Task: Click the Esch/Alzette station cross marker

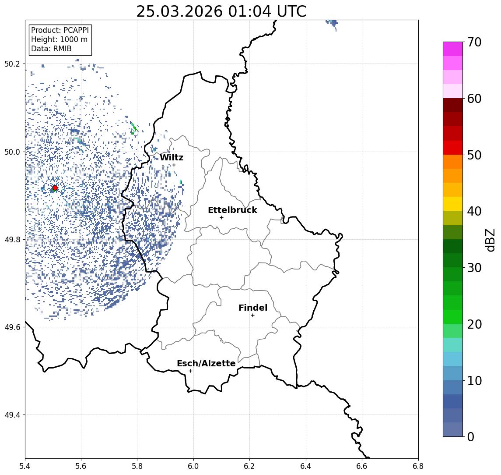Action: tap(190, 371)
